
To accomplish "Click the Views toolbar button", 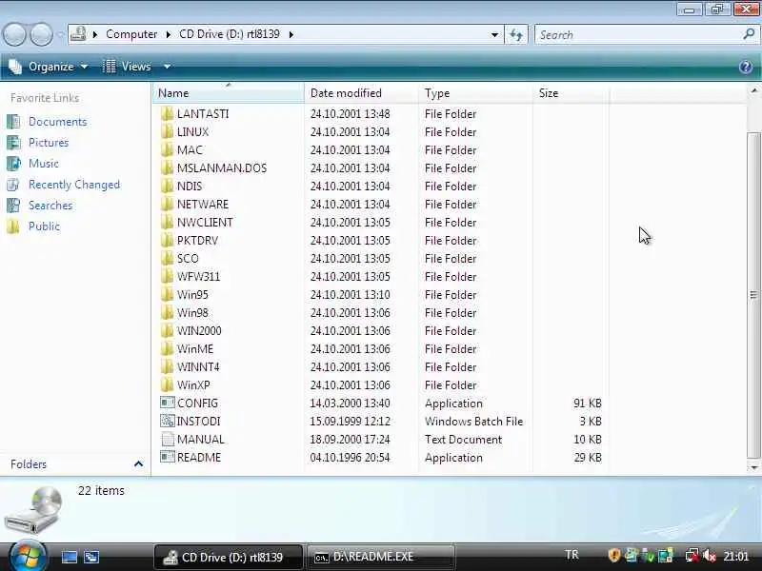I will pos(127,67).
